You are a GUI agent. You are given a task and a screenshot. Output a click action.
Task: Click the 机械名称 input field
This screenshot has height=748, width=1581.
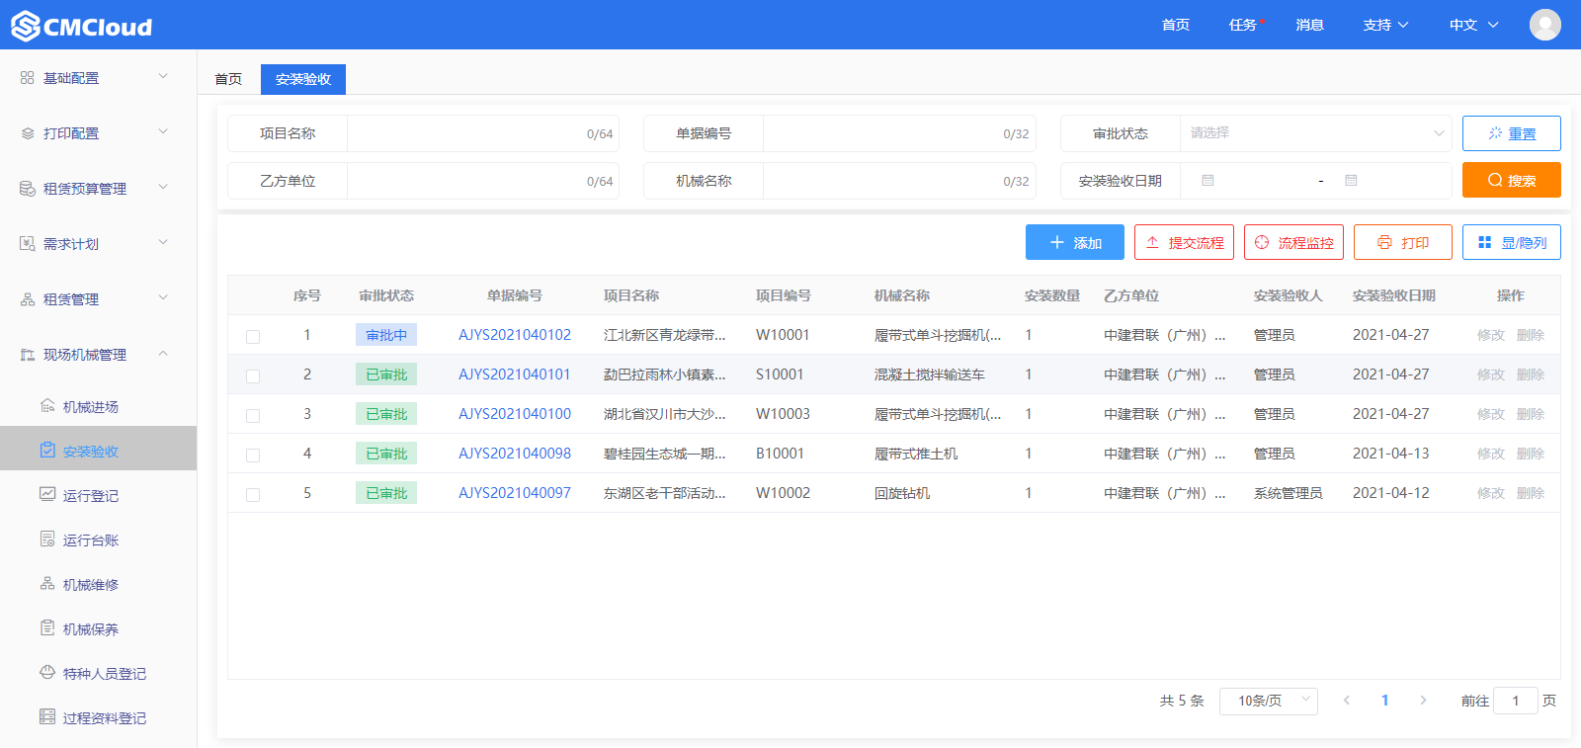[899, 181]
